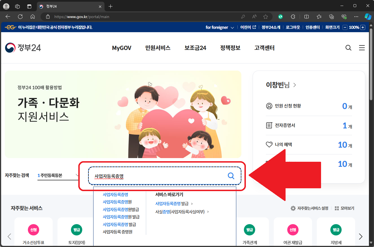This screenshot has height=247, width=374.
Task: Go to browser home page
Action: pyautogui.click(x=33, y=17)
